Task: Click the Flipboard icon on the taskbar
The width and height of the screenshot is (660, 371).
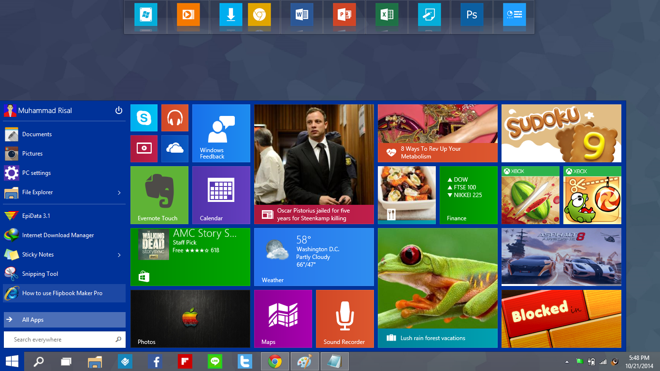Action: click(x=185, y=361)
